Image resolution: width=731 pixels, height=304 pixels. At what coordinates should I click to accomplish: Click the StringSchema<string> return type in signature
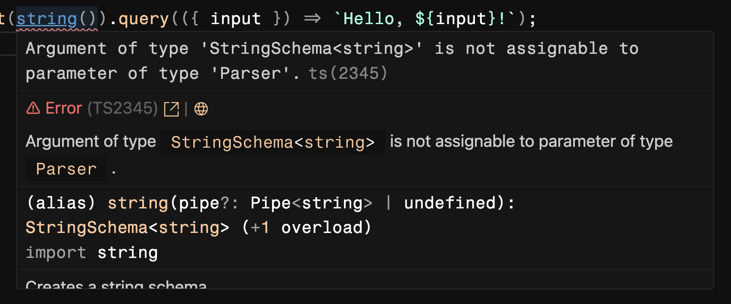pos(127,228)
